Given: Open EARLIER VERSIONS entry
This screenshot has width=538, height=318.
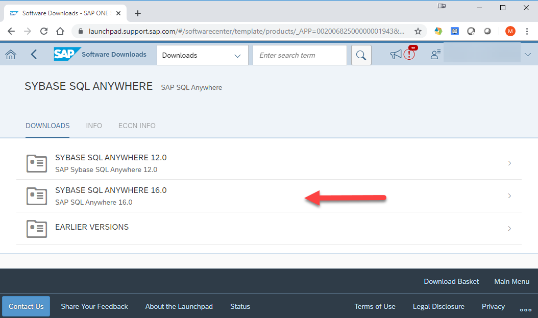Looking at the screenshot, I should (269, 229).
